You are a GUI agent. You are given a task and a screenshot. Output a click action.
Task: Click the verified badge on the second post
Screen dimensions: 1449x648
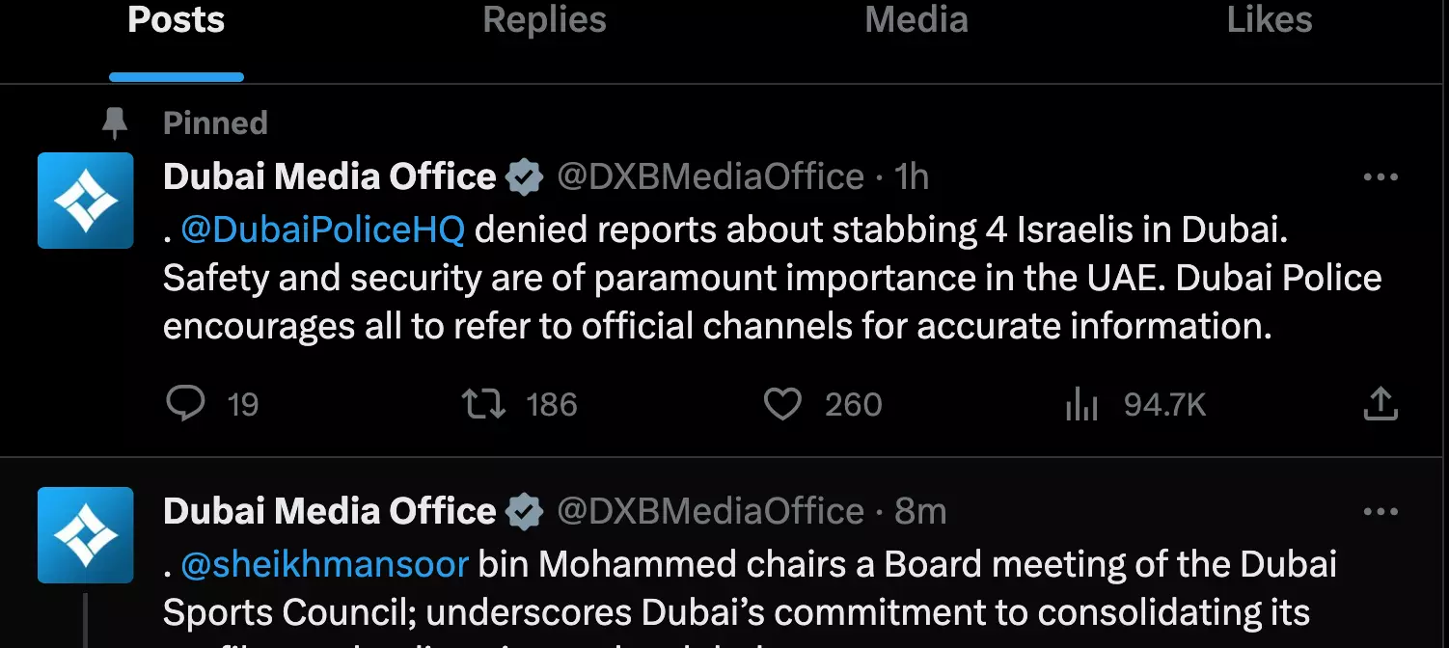[526, 512]
